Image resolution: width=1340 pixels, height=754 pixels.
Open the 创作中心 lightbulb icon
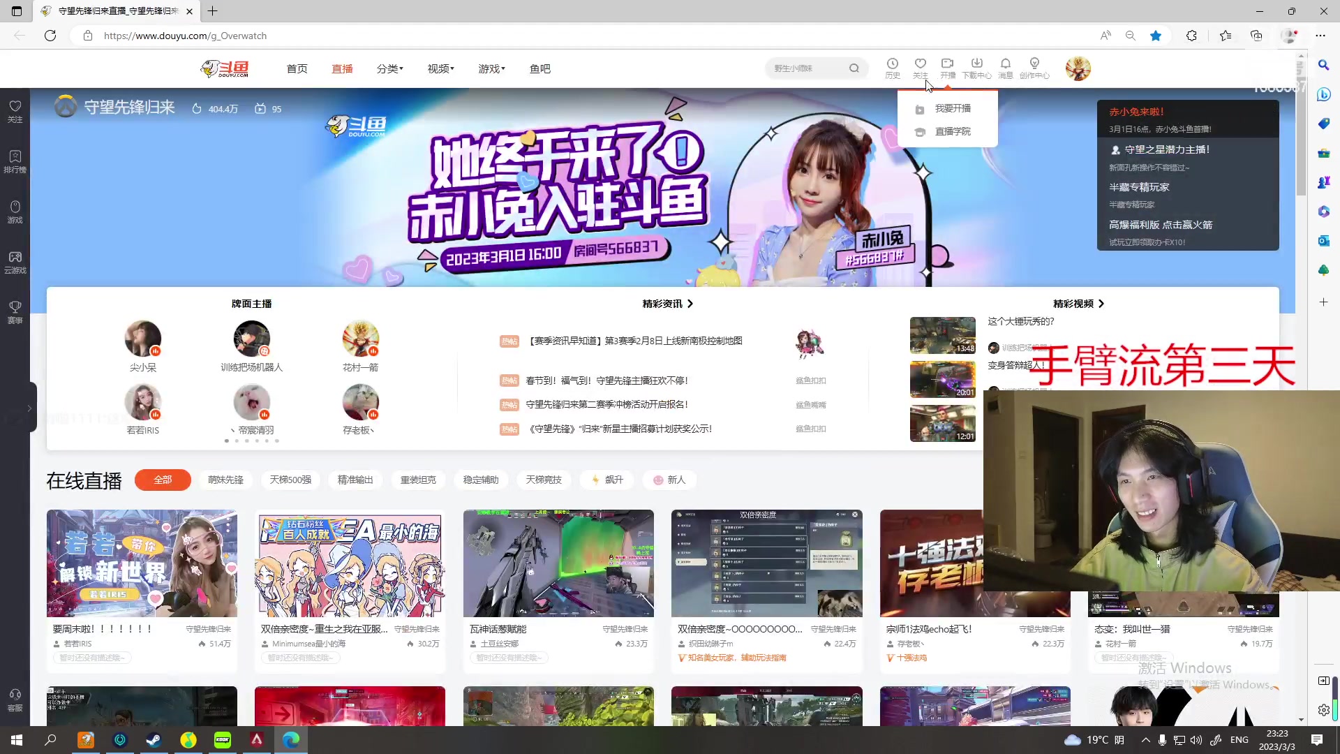1034,68
